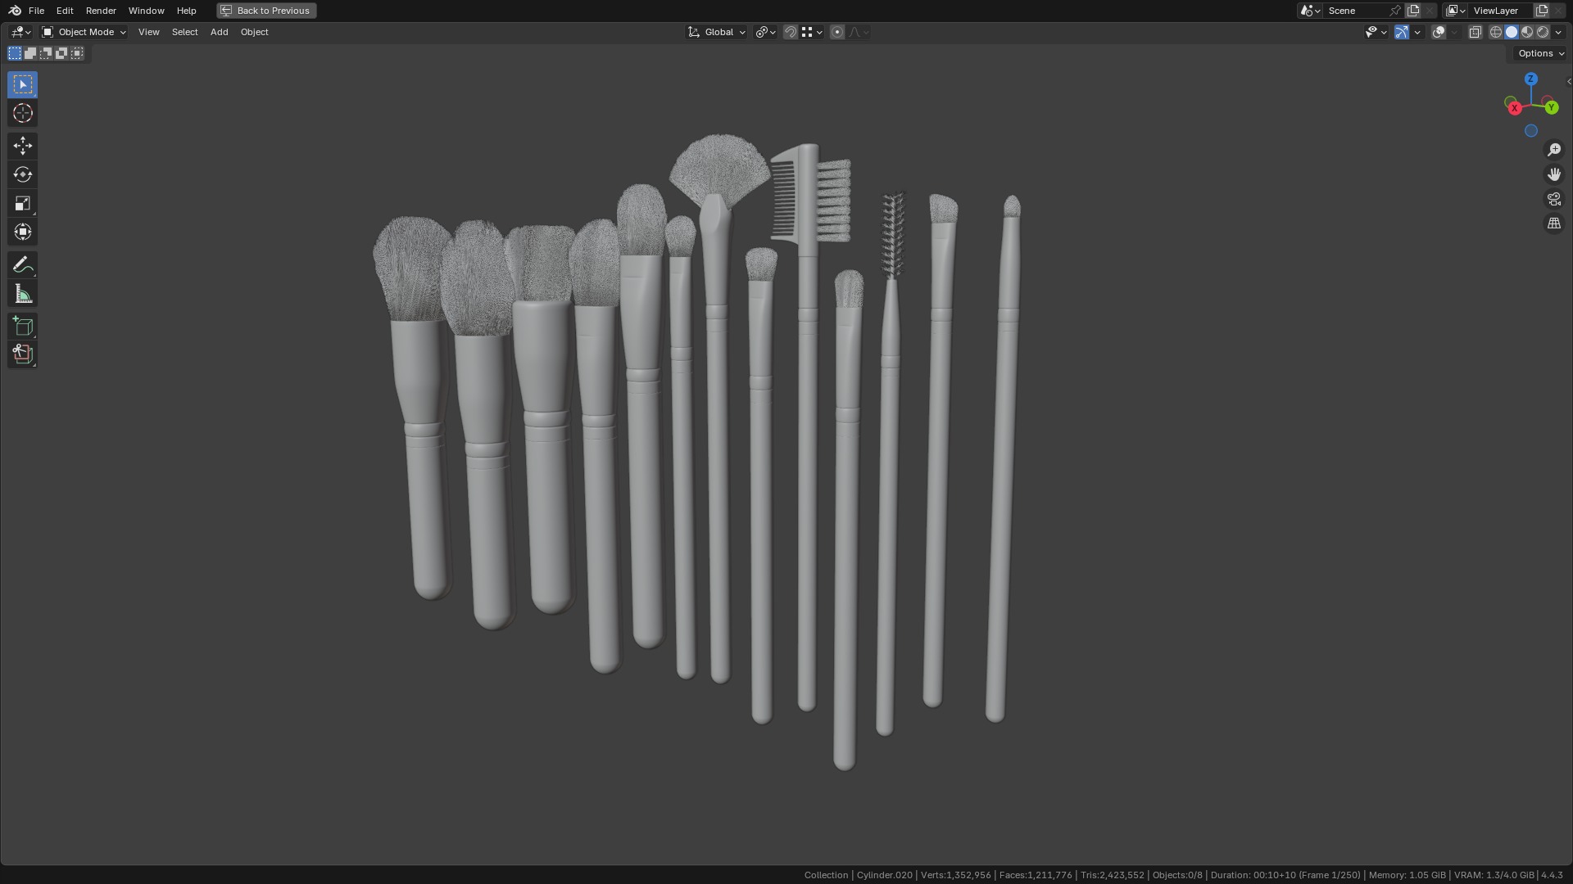Image resolution: width=1573 pixels, height=884 pixels.
Task: Open the Edit menu
Action: (65, 11)
